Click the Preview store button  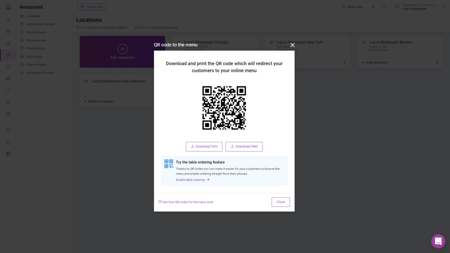coord(92,7)
